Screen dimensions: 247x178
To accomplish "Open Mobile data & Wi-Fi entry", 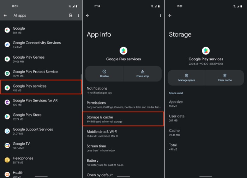I will point(123,133).
